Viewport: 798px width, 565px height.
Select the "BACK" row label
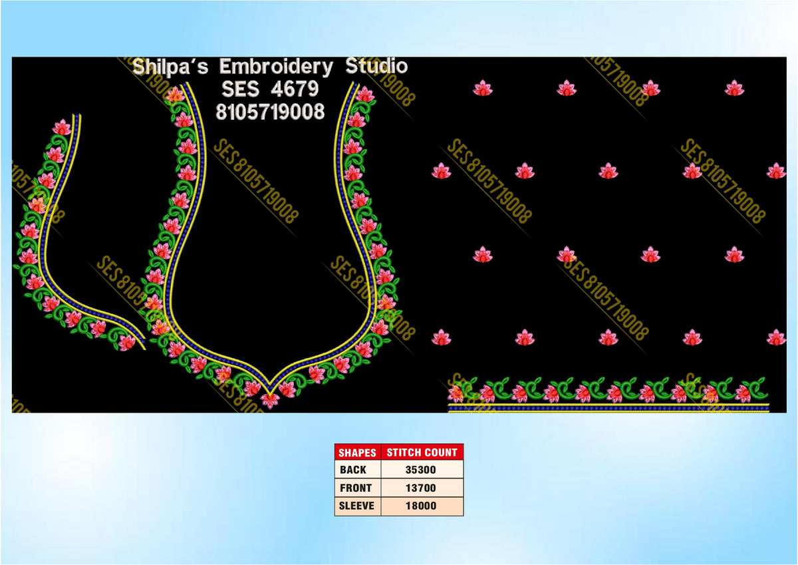[x=352, y=470]
